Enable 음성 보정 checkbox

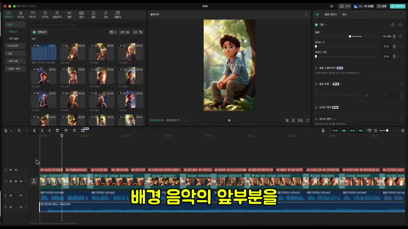(316, 84)
